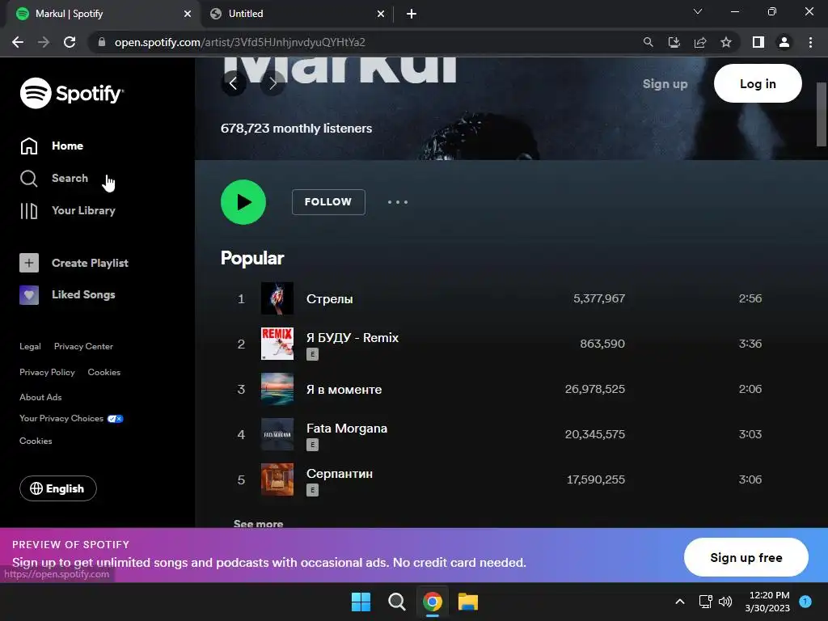Viewport: 828px width, 621px height.
Task: Click the 2:56 duration of Стрелы
Action: (x=750, y=298)
